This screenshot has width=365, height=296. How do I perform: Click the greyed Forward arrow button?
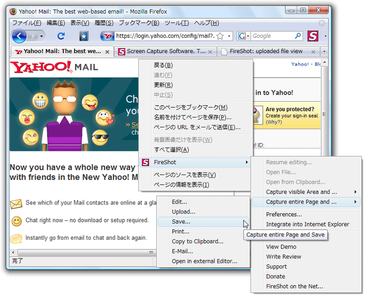(32, 36)
